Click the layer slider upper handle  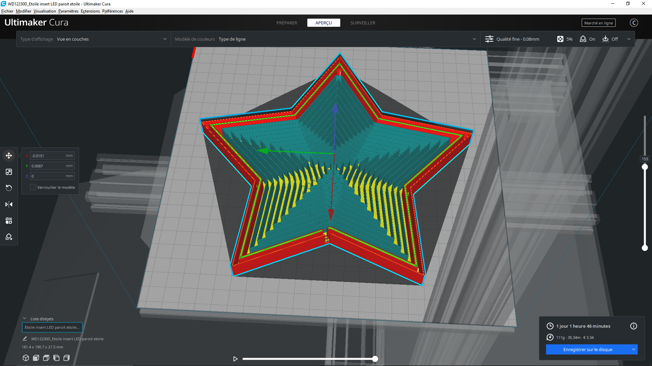pos(645,167)
